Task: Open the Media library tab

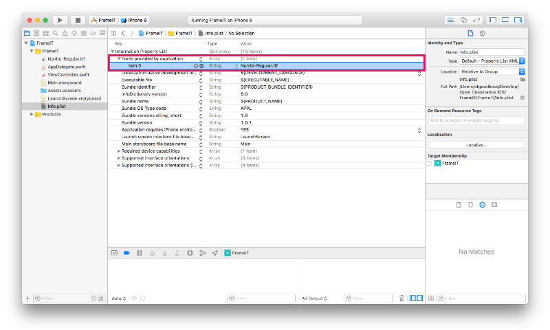Action: [494, 205]
